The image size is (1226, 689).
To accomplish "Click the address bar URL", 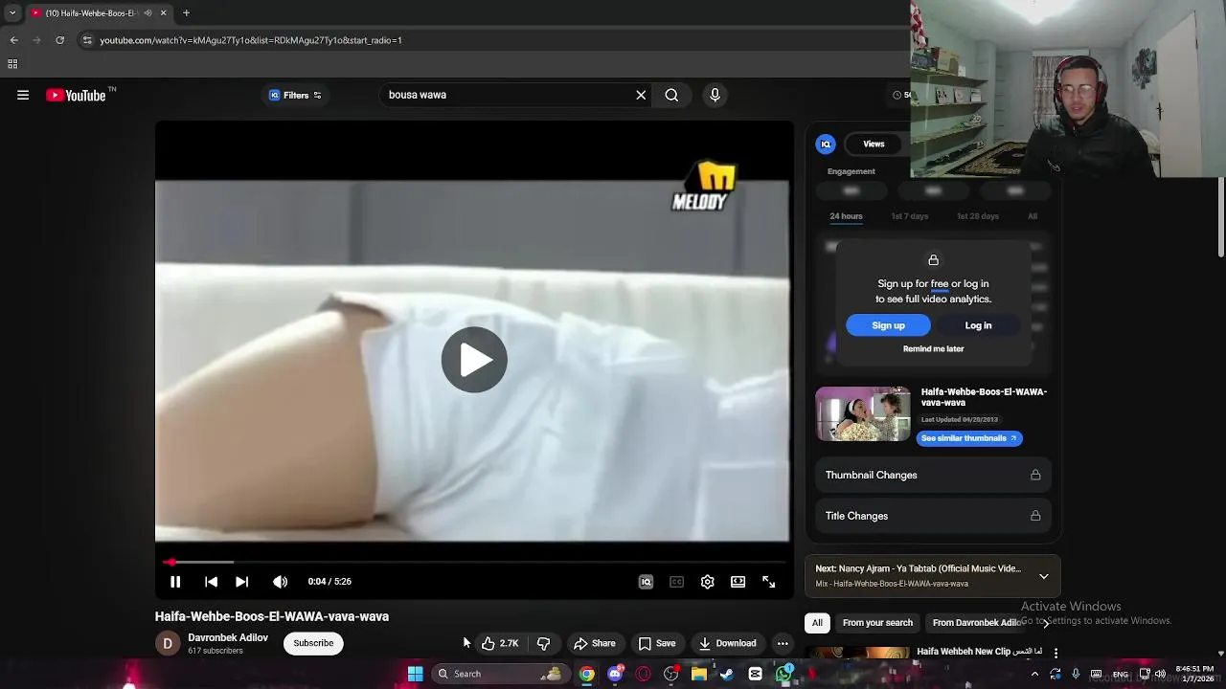I will point(251,40).
